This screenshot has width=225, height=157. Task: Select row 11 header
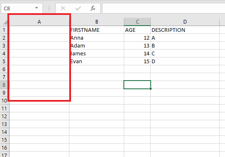click(4, 108)
